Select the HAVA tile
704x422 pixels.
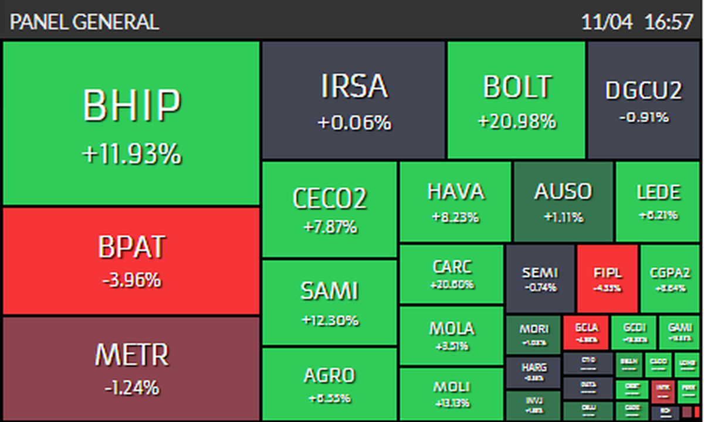pos(455,201)
